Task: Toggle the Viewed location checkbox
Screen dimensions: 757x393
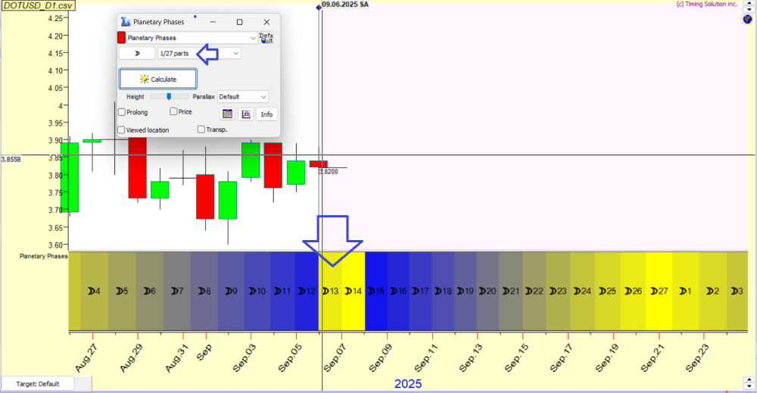Action: tap(123, 130)
